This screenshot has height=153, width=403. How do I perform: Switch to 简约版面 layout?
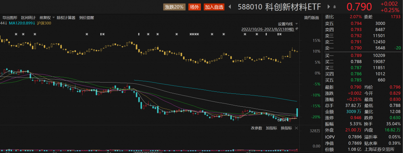tap(311, 18)
